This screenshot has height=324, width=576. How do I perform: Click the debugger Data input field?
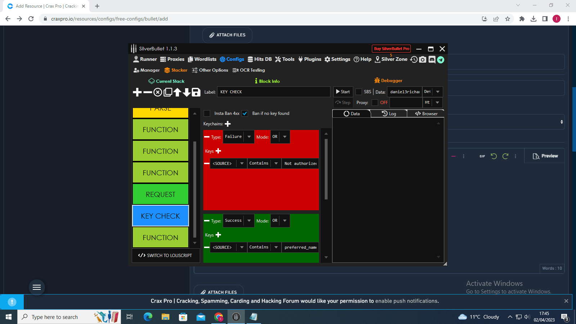click(405, 92)
